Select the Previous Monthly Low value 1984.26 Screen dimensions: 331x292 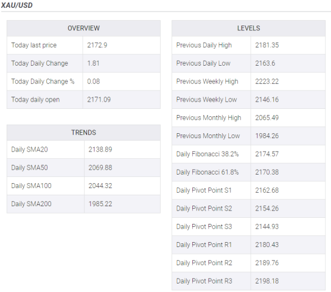click(x=267, y=136)
